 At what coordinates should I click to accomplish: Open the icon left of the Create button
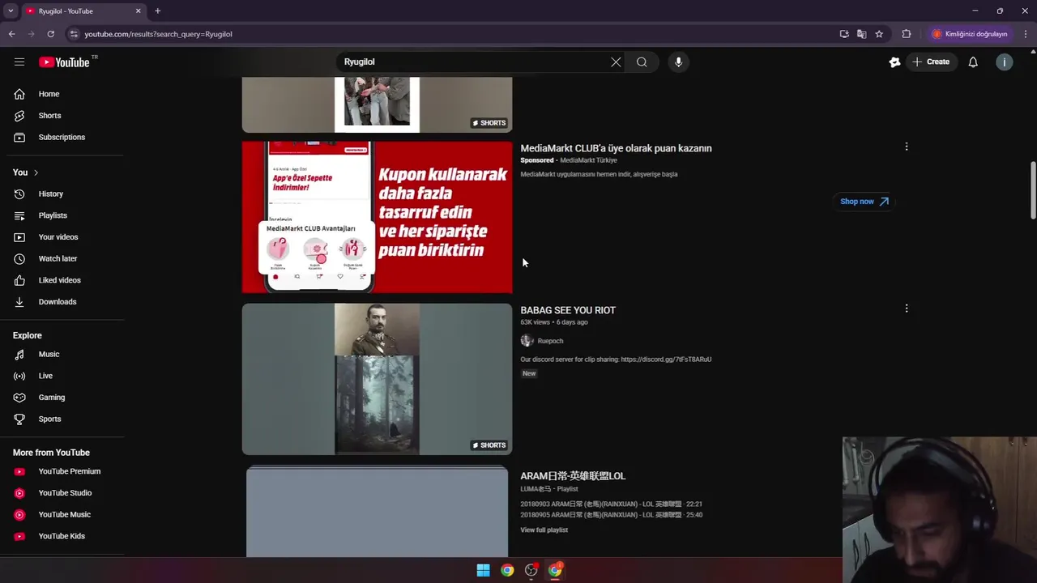pyautogui.click(x=894, y=62)
